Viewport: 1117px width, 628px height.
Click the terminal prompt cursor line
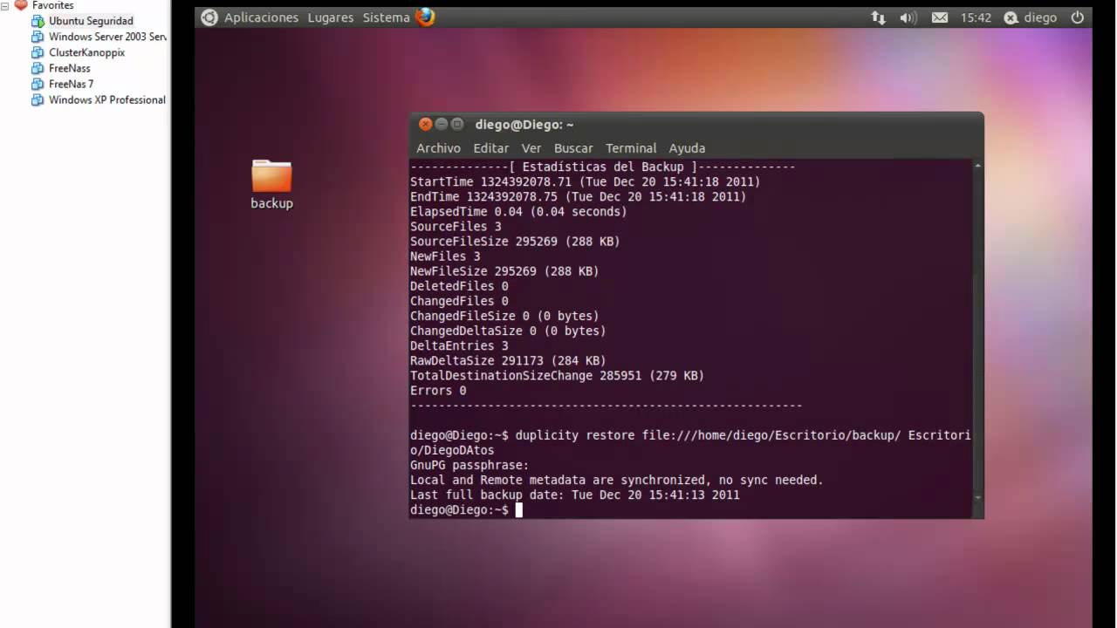pos(466,509)
